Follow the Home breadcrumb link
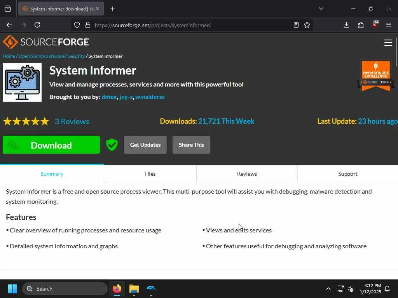The height and width of the screenshot is (298, 398). click(x=9, y=56)
